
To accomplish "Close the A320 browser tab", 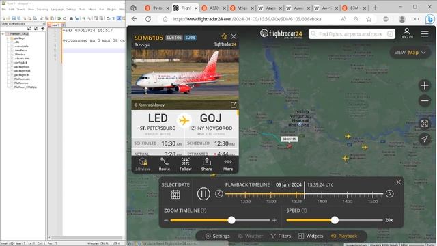I will point(224,8).
